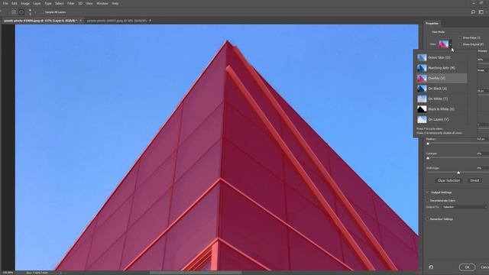Image resolution: width=489 pixels, height=275 pixels.
Task: Click the OK button
Action: click(467, 267)
